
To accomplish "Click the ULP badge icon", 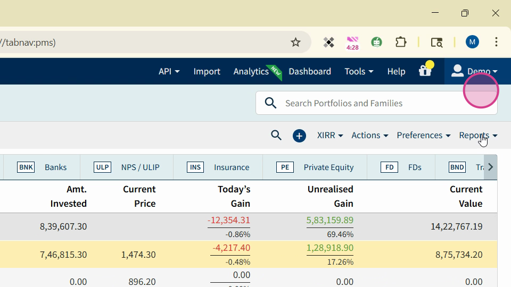I will [102, 167].
